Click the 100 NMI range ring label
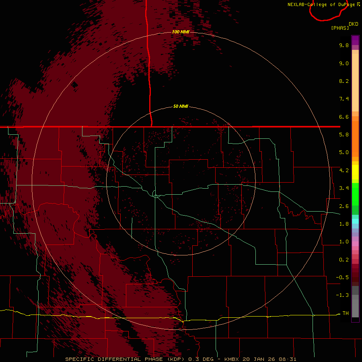This screenshot has height=362, width=362. point(181,32)
